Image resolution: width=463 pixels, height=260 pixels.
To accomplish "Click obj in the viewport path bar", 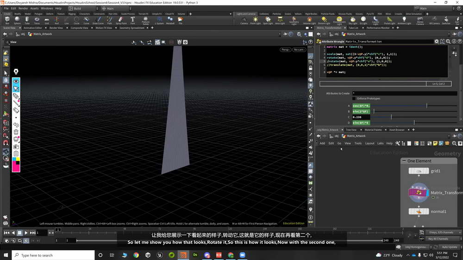I will [x=23, y=34].
